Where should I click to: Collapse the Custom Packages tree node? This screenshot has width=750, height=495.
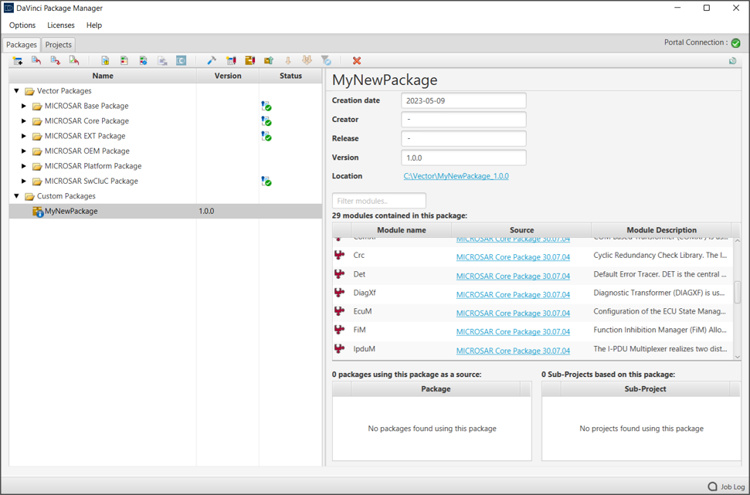16,195
